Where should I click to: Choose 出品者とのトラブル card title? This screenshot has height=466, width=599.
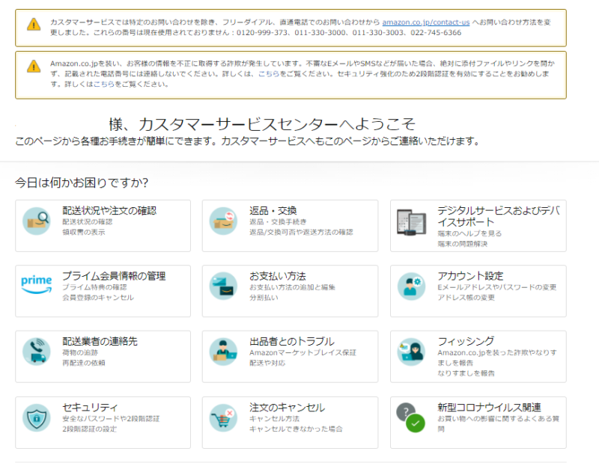point(292,341)
